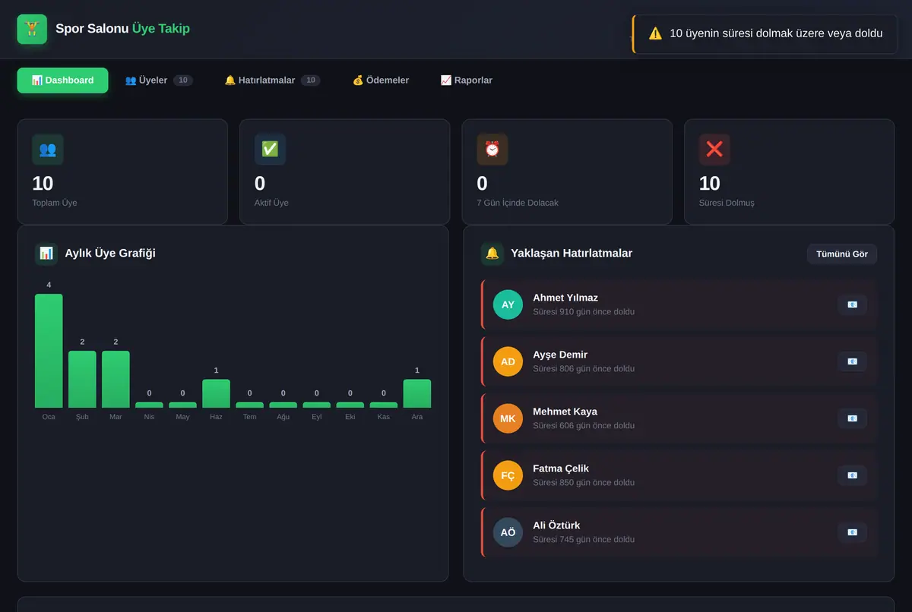Click the Süresi Dolmuş label
This screenshot has width=912, height=612.
point(727,203)
